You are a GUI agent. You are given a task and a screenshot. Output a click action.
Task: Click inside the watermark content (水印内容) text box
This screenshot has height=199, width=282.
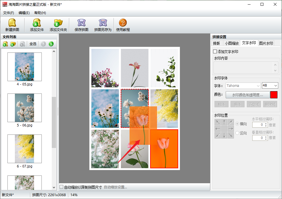click(244, 67)
